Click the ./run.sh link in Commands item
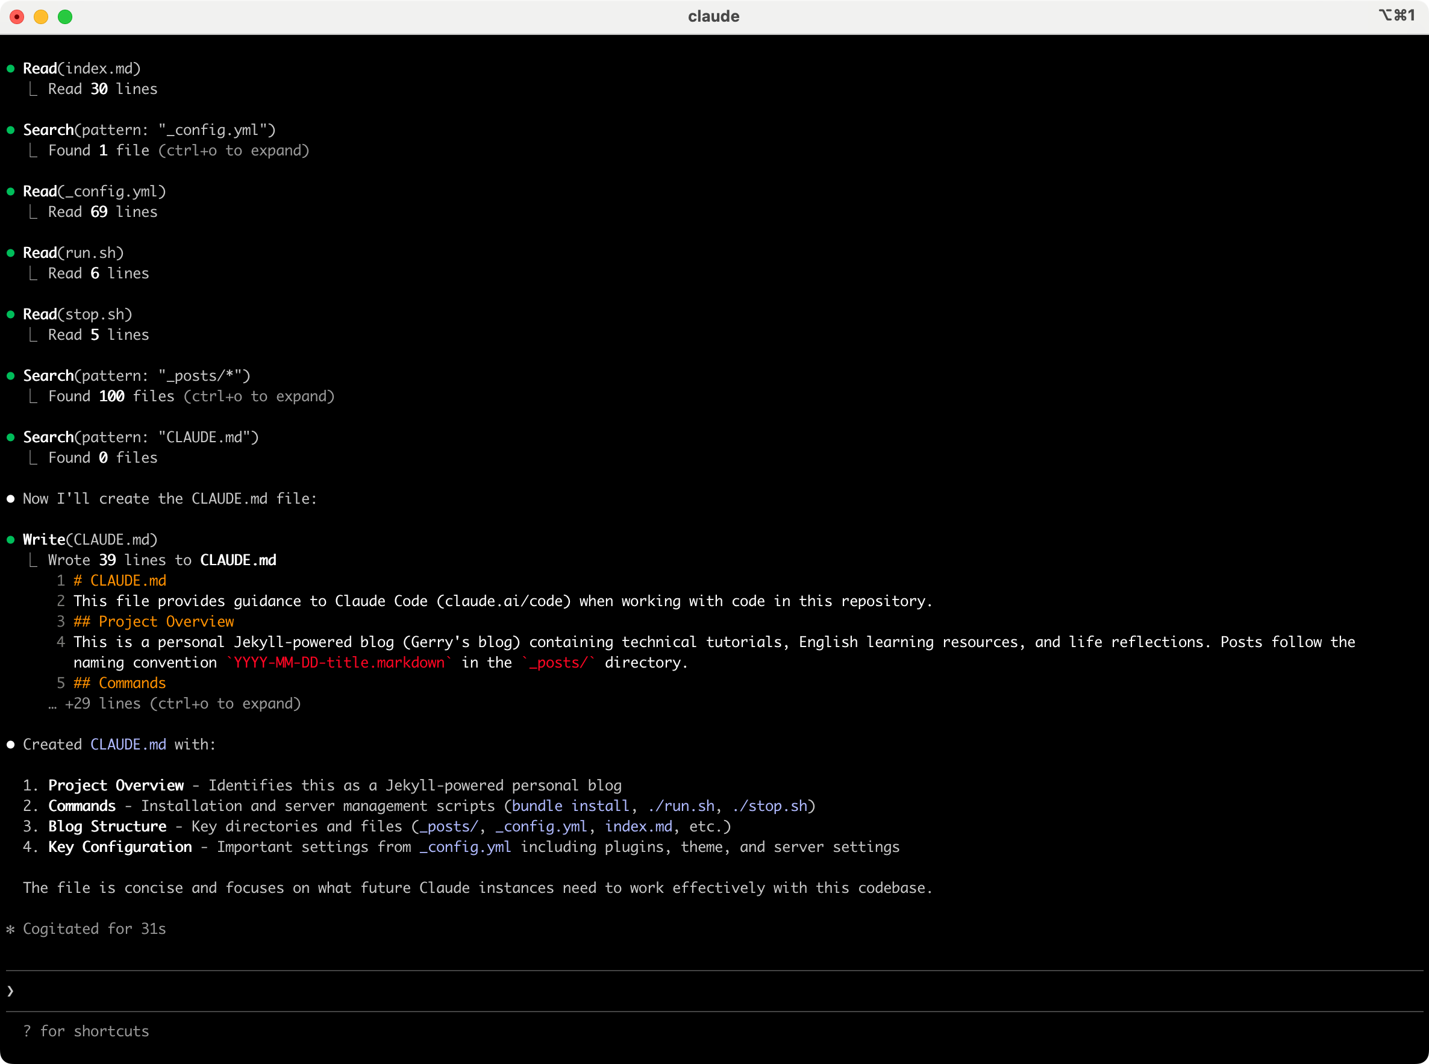 [x=681, y=806]
